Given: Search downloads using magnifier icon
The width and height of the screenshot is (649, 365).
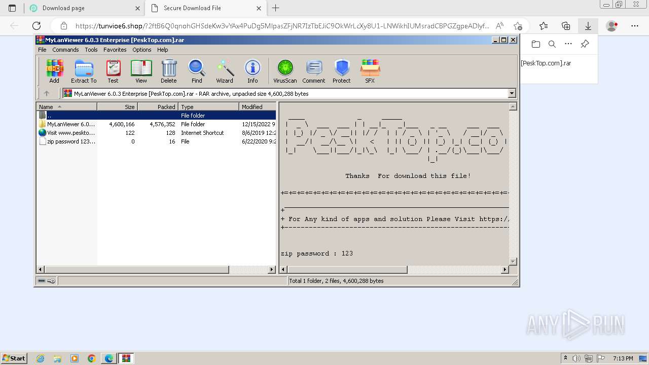Looking at the screenshot, I should tap(552, 44).
